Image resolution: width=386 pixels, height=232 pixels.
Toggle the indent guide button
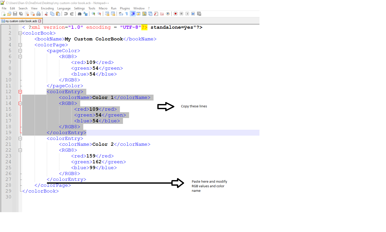[x=133, y=14]
